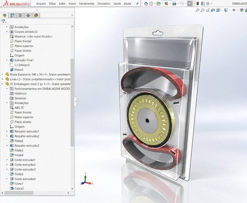Toggle the Select cursor tool
Viewport: 247px width, 203px height.
pyautogui.click(x=189, y=3)
